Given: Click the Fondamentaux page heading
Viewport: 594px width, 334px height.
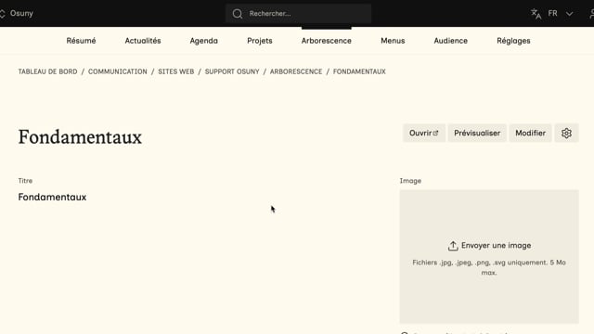Looking at the screenshot, I should (x=80, y=136).
